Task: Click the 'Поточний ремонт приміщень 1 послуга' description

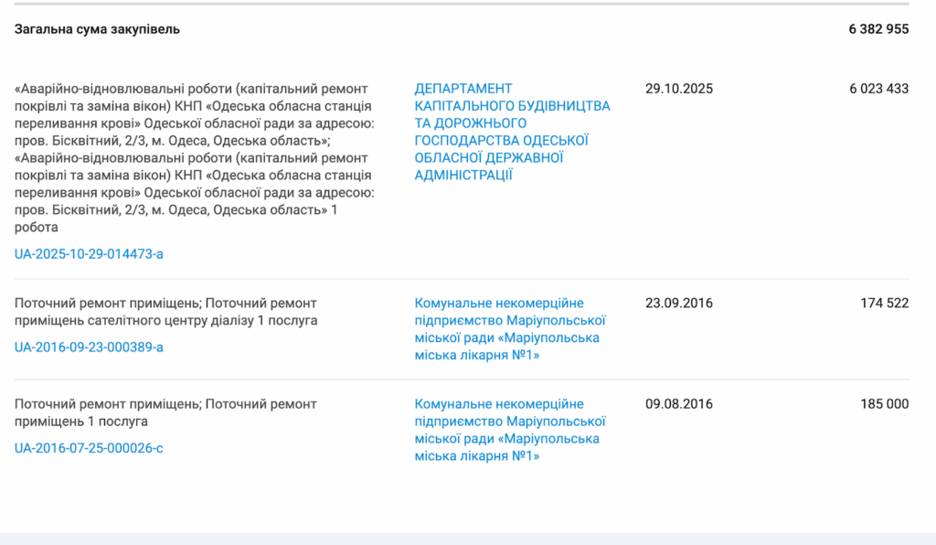Action: (166, 412)
